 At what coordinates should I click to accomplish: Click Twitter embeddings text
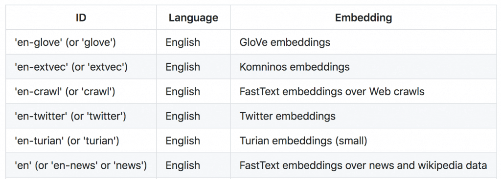coord(287,116)
